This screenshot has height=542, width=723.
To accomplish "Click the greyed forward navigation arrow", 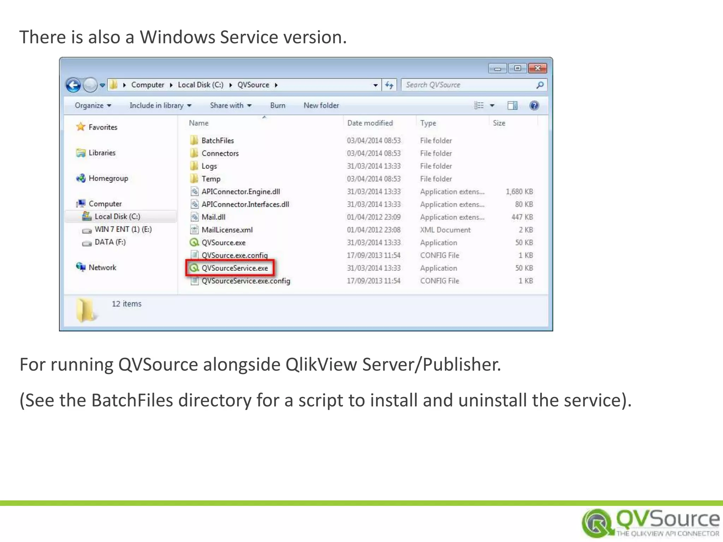I will [x=90, y=85].
